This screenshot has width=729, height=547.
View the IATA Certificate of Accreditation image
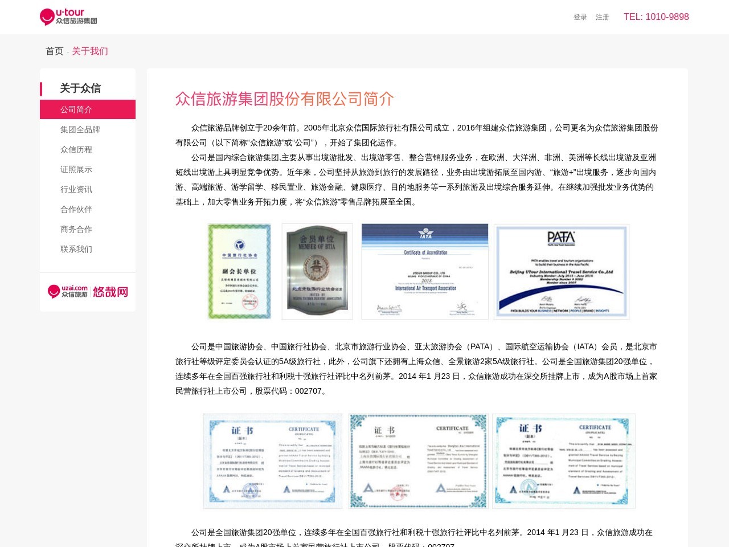pyautogui.click(x=425, y=271)
